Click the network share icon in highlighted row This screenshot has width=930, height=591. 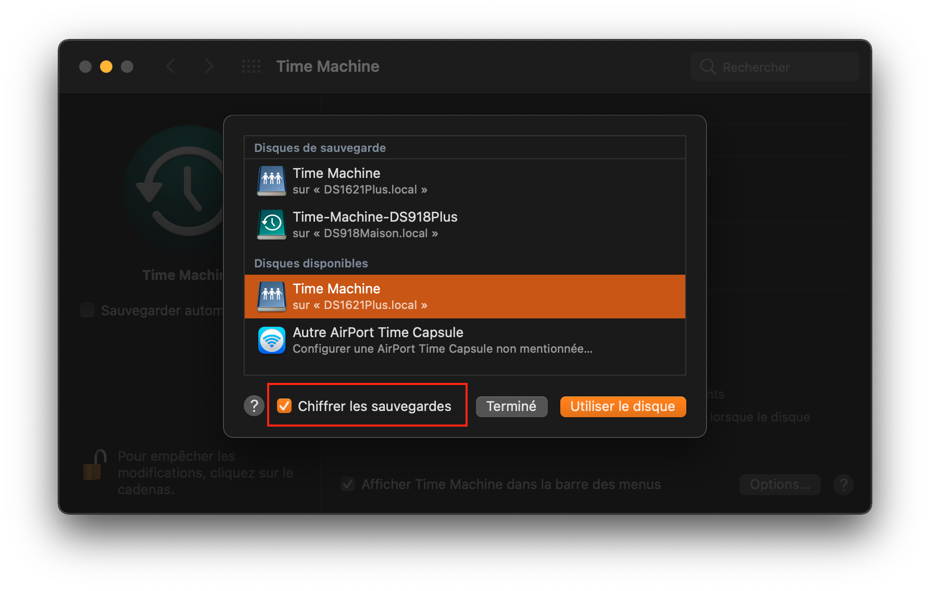pyautogui.click(x=272, y=297)
